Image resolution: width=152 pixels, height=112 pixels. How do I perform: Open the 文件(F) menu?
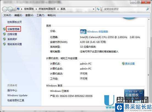(x=7, y=15)
